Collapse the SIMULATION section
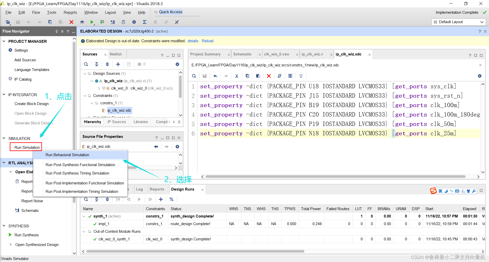The image size is (489, 262). pyautogui.click(x=4, y=138)
